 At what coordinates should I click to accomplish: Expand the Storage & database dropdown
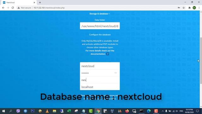99,14
